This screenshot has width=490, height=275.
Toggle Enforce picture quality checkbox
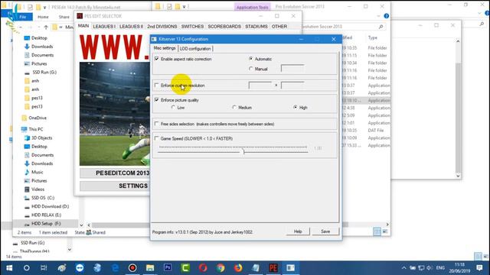click(x=156, y=100)
